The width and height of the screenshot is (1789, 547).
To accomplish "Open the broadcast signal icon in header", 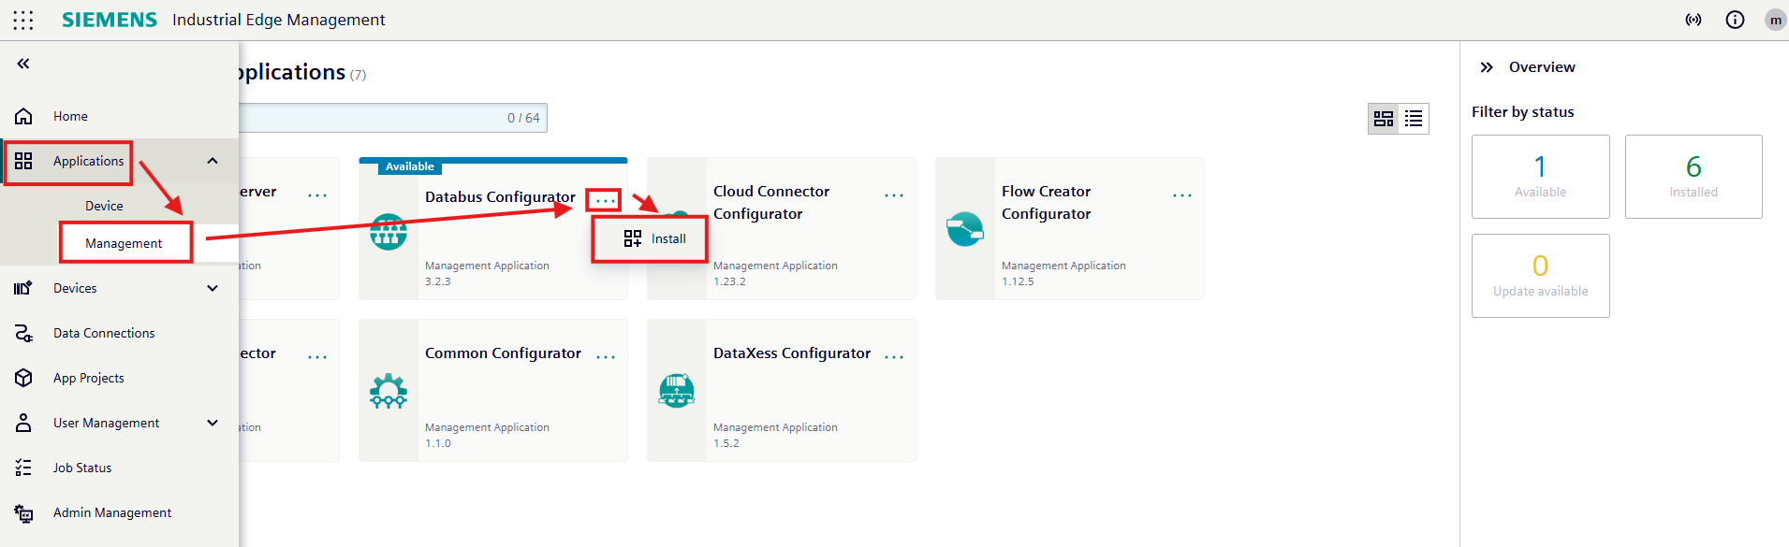I will point(1694,20).
